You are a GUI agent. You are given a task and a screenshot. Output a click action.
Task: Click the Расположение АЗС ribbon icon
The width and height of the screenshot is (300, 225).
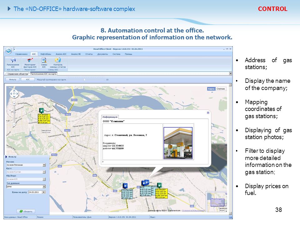pyautogui.click(x=13, y=63)
